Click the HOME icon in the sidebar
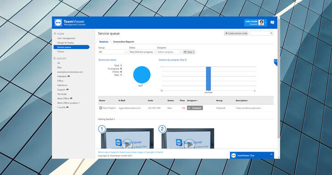Viewport: 332px width, 175px height. (x=55, y=33)
